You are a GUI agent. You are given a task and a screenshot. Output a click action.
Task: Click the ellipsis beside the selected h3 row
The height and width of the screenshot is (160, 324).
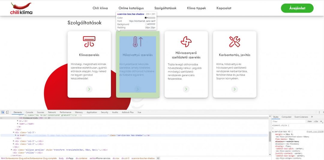pos(2,118)
